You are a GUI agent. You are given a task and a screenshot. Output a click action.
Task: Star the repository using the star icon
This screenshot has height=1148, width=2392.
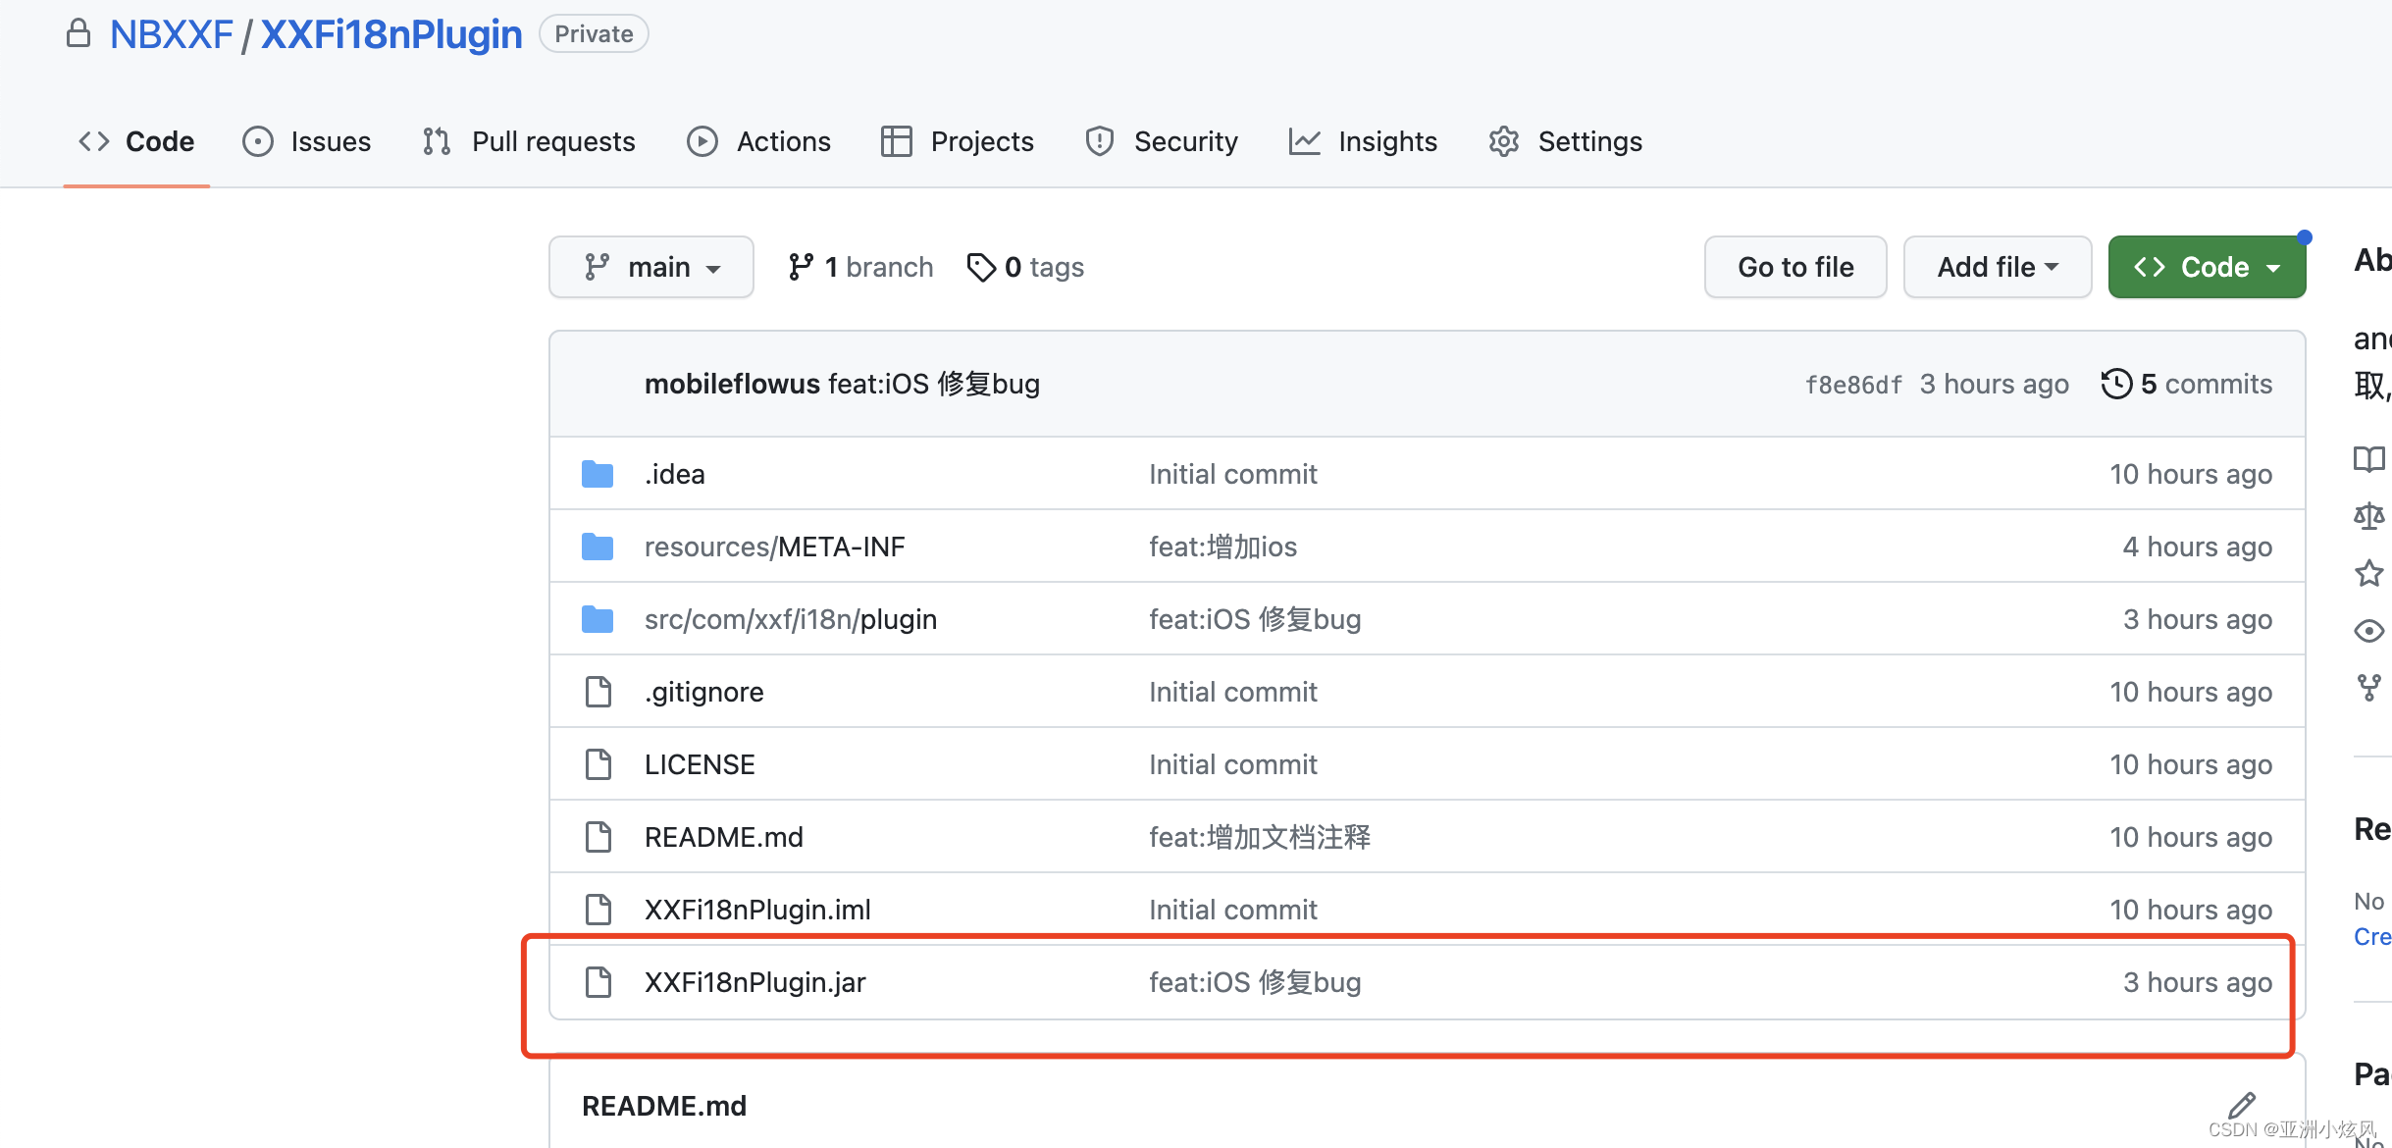pyautogui.click(x=2369, y=573)
